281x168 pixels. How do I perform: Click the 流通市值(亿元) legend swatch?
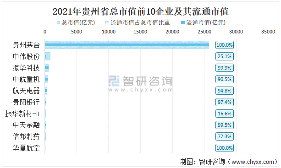coord(183,23)
